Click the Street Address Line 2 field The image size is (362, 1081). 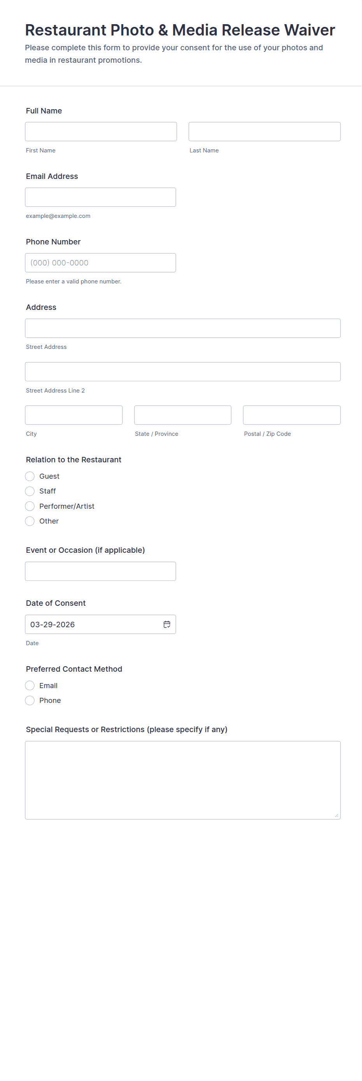tap(183, 372)
